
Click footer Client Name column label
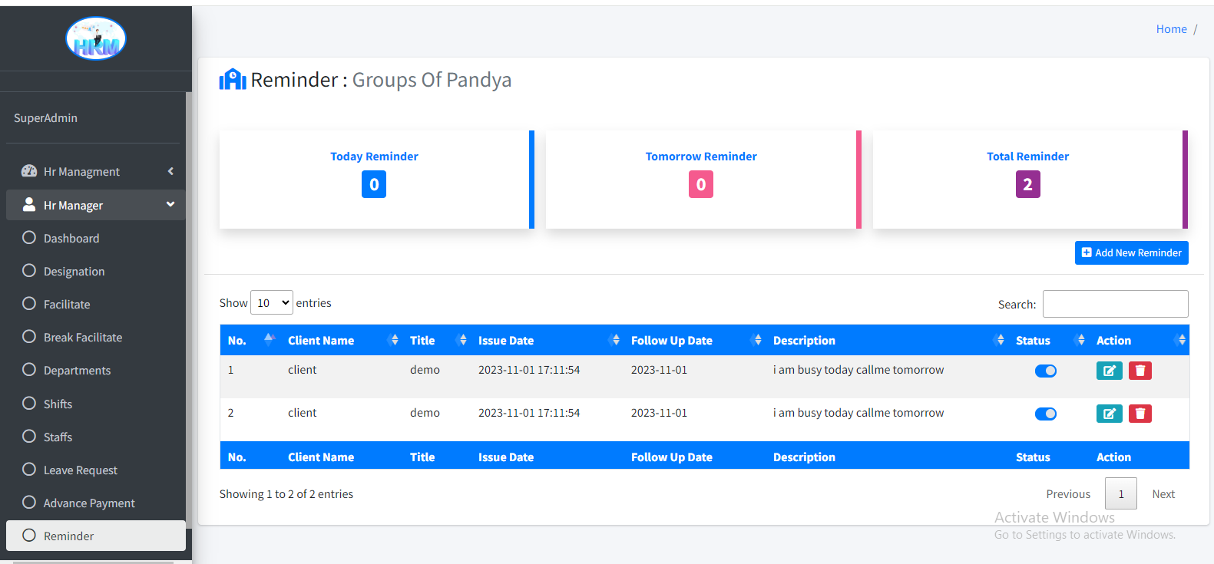321,457
